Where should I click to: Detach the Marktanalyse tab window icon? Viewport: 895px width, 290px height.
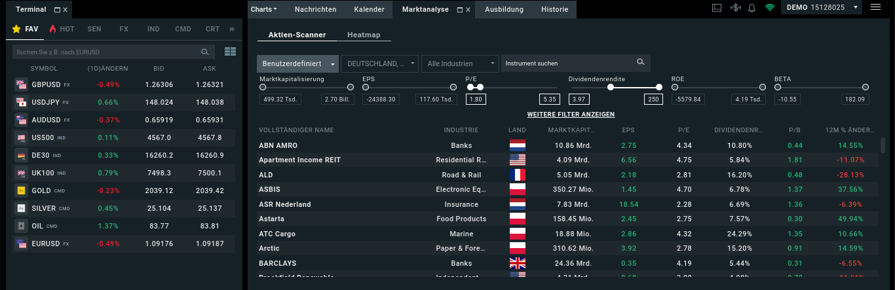(x=459, y=10)
